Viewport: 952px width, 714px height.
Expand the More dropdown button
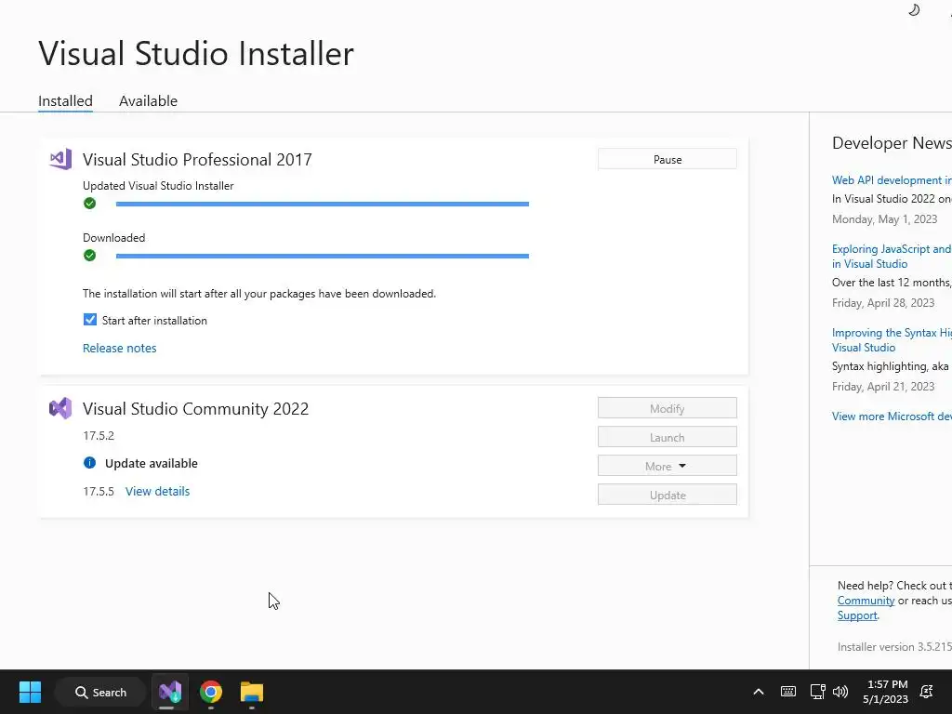(x=668, y=467)
